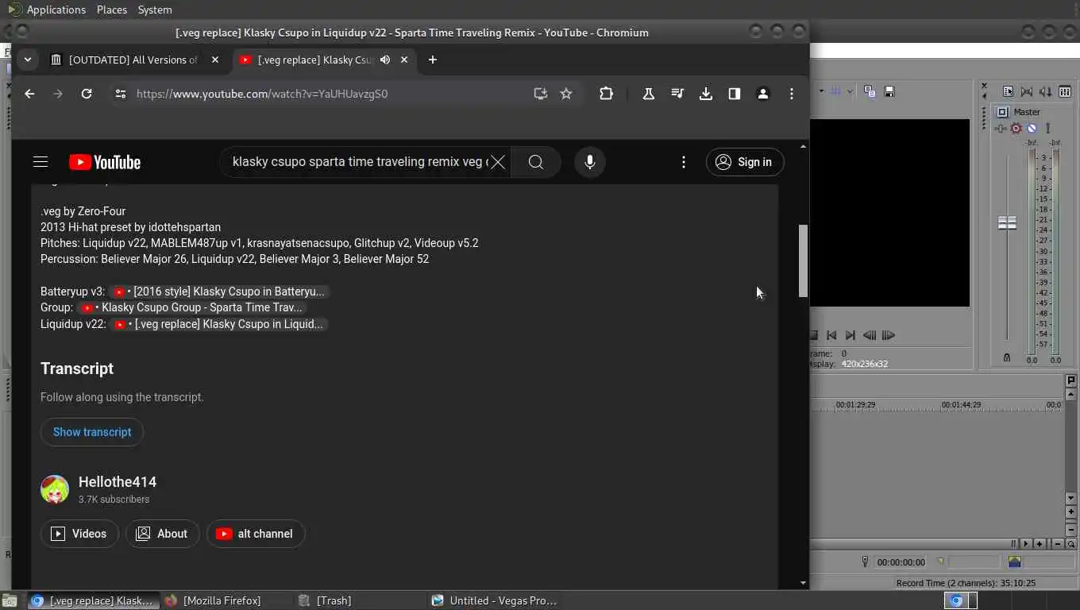Screen dimensions: 1080x610
Task: Show desktop icon in bottom panel
Action: (10, 600)
